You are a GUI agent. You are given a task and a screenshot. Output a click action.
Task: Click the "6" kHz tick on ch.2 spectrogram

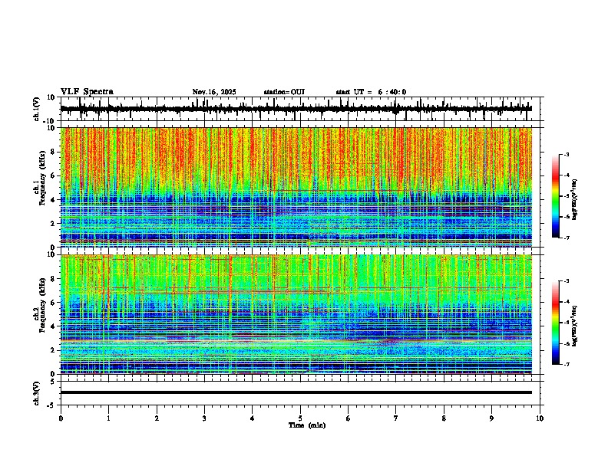(54, 303)
